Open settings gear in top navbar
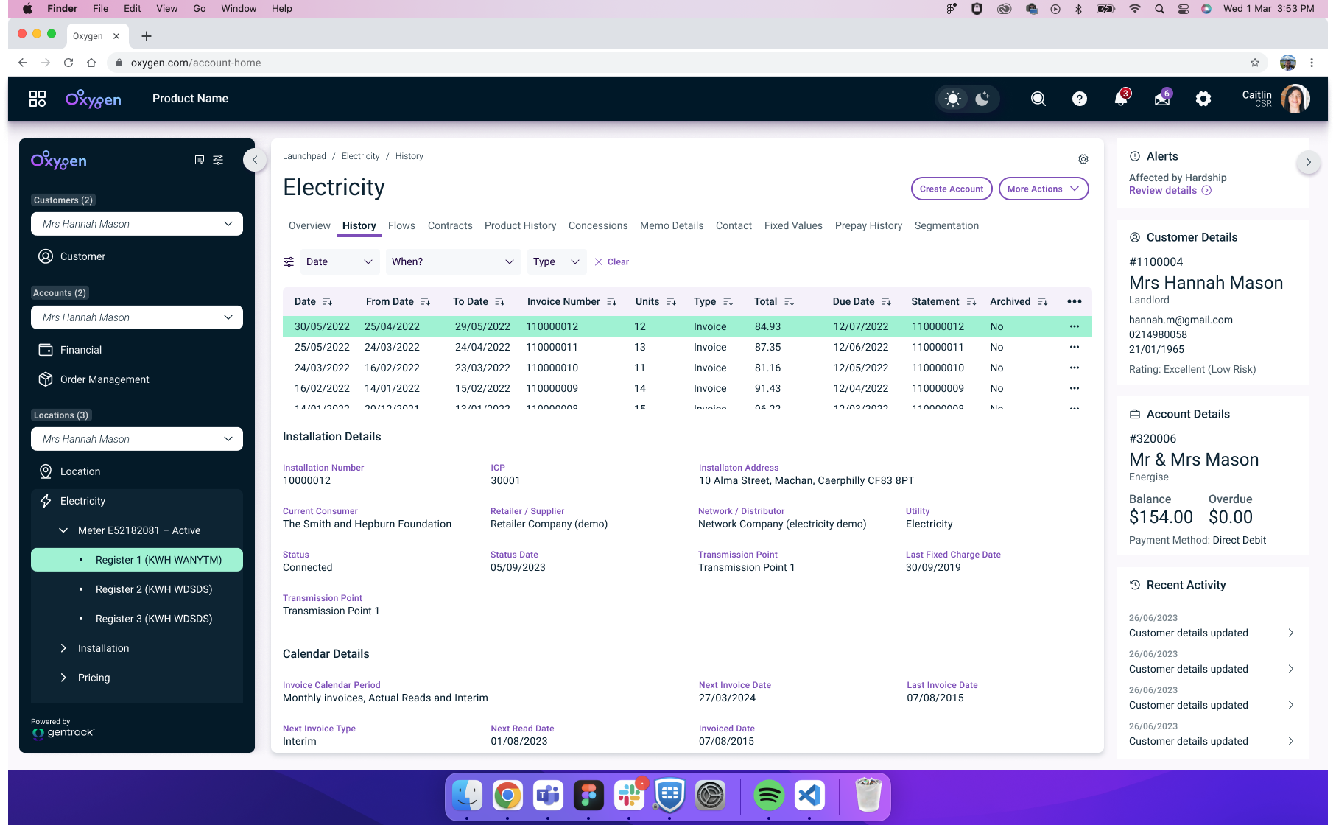 coord(1203,99)
